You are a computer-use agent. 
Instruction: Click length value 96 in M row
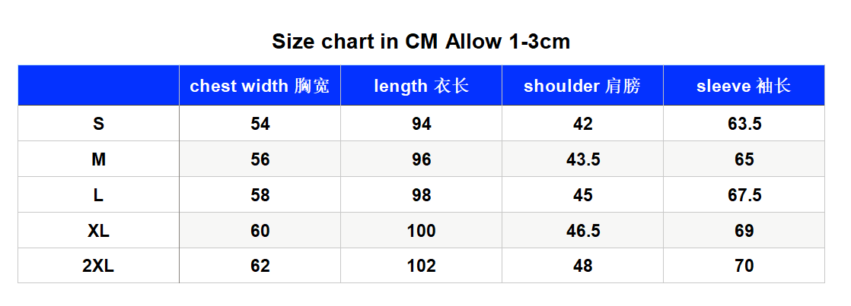click(421, 159)
